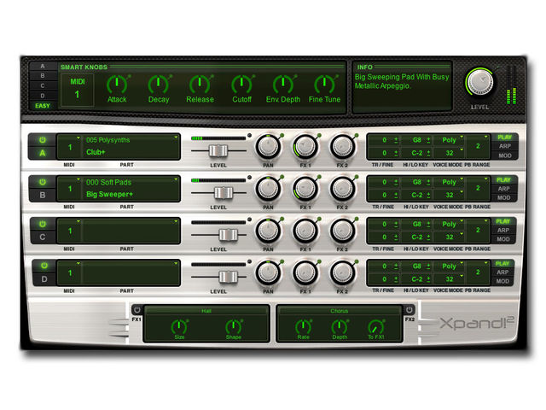Click part A LEVEL fader
The width and height of the screenshot is (546, 410).
(218, 150)
